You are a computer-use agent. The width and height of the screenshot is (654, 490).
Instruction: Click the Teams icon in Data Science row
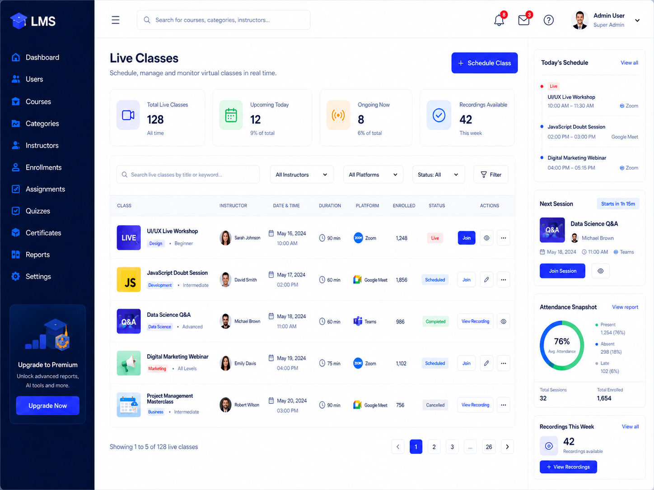[x=358, y=321]
